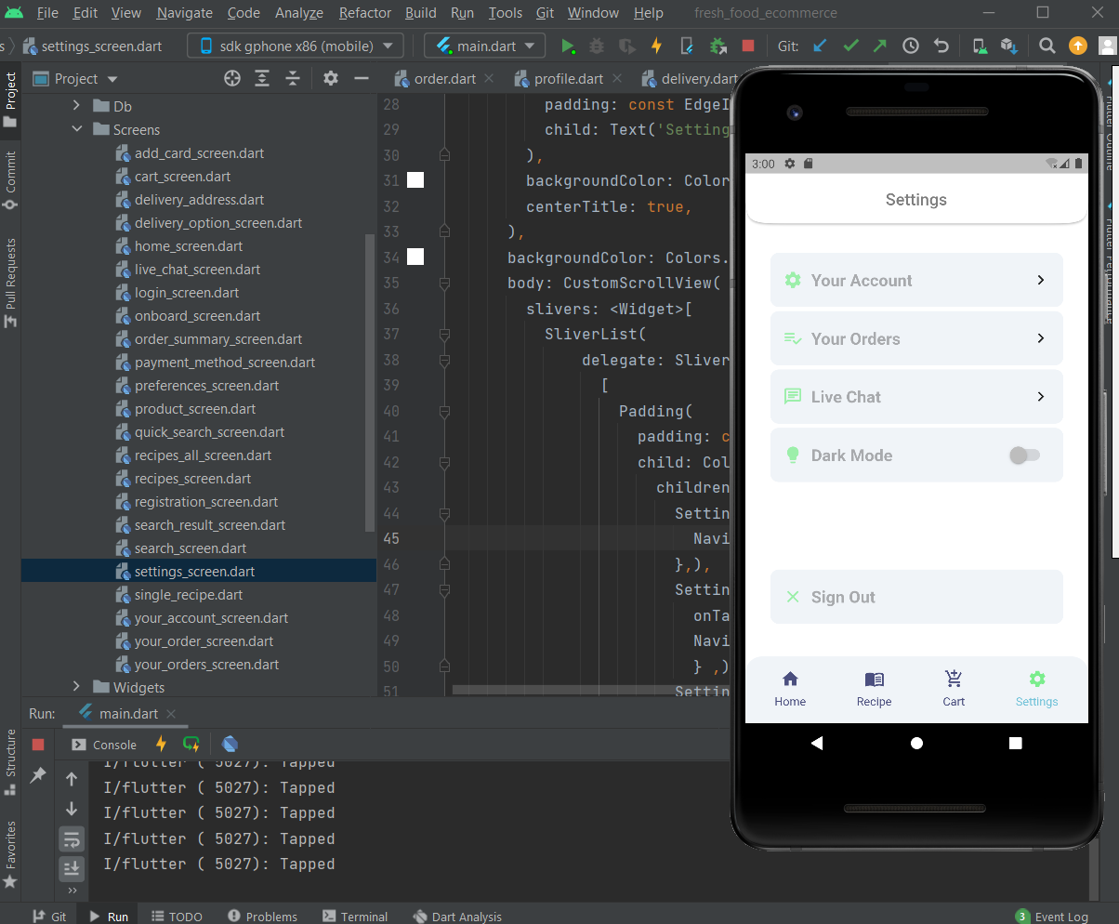Viewport: 1119px width, 924px height.
Task: Switch to the profile.dart editor tab
Action: pos(568,79)
